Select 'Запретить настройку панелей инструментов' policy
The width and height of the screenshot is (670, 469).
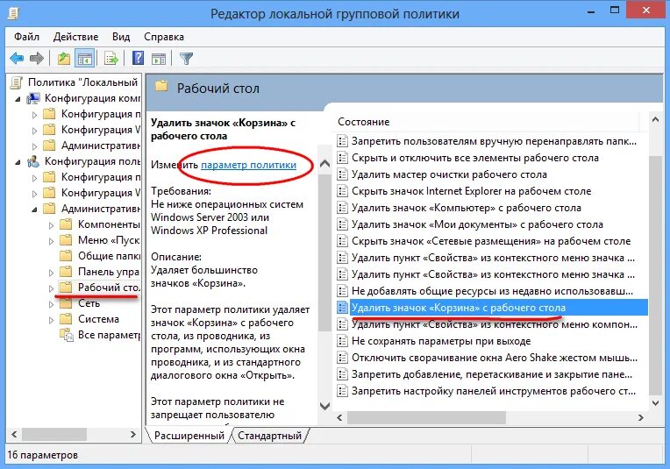click(x=494, y=391)
